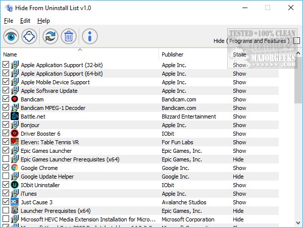303x228 pixels.
Task: Select the Launcher Prerequisites Epic icon
Action: coord(15,210)
